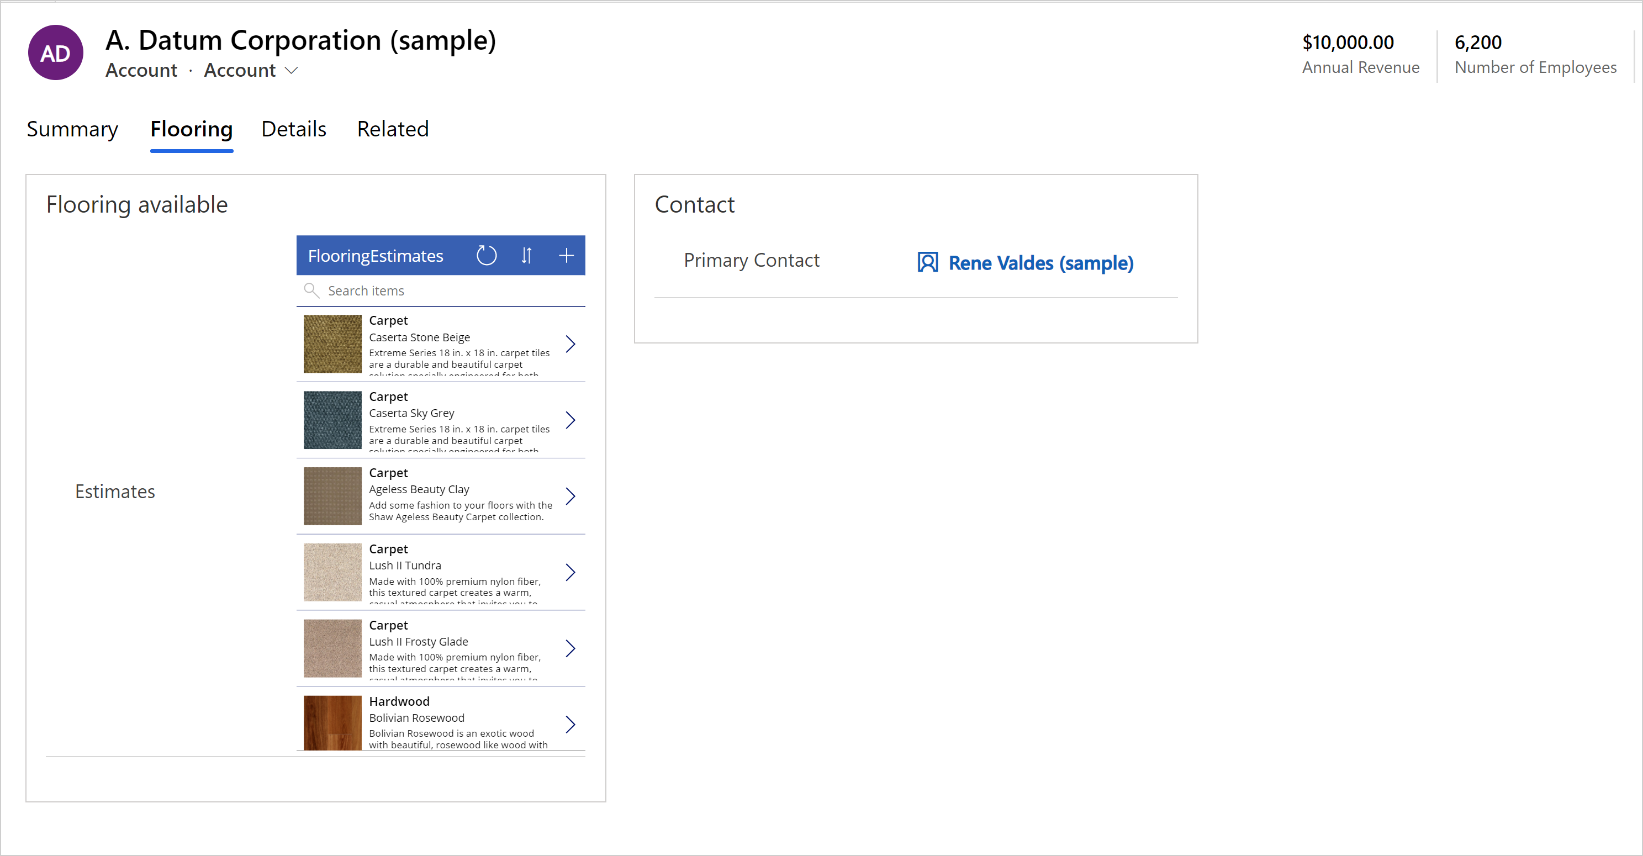Click the chevron arrow on Carpet Caserta Stone Beige
1643x856 pixels.
[573, 344]
